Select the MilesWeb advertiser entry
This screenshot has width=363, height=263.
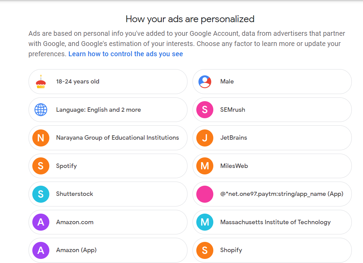[234, 166]
